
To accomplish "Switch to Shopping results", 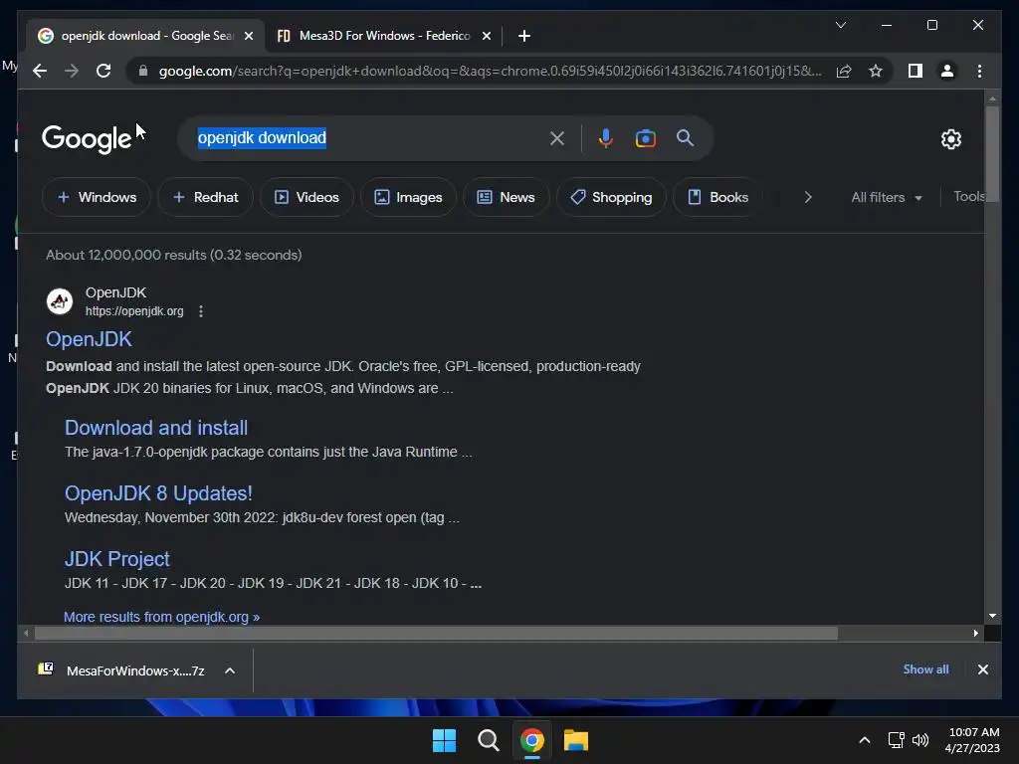I will (x=611, y=197).
